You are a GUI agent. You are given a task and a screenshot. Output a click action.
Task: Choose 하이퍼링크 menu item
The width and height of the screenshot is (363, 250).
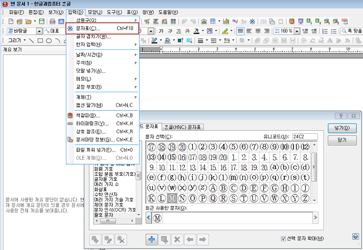click(103, 123)
